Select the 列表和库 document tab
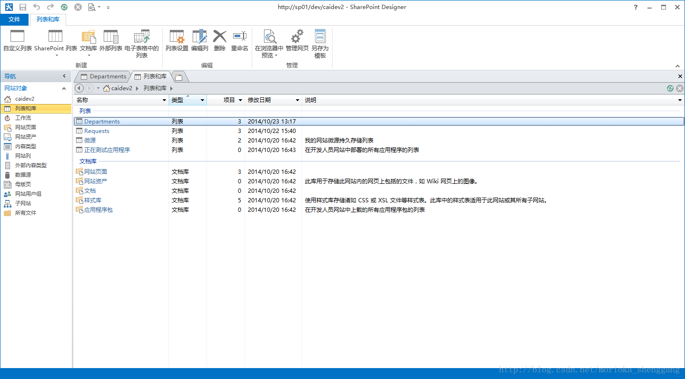The image size is (685, 379). pos(151,76)
